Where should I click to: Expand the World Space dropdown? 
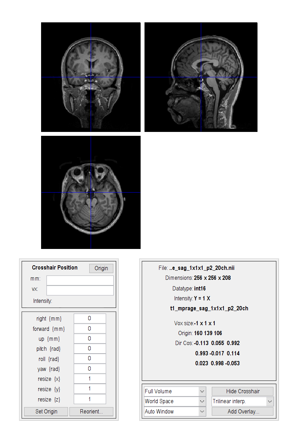pyautogui.click(x=175, y=401)
